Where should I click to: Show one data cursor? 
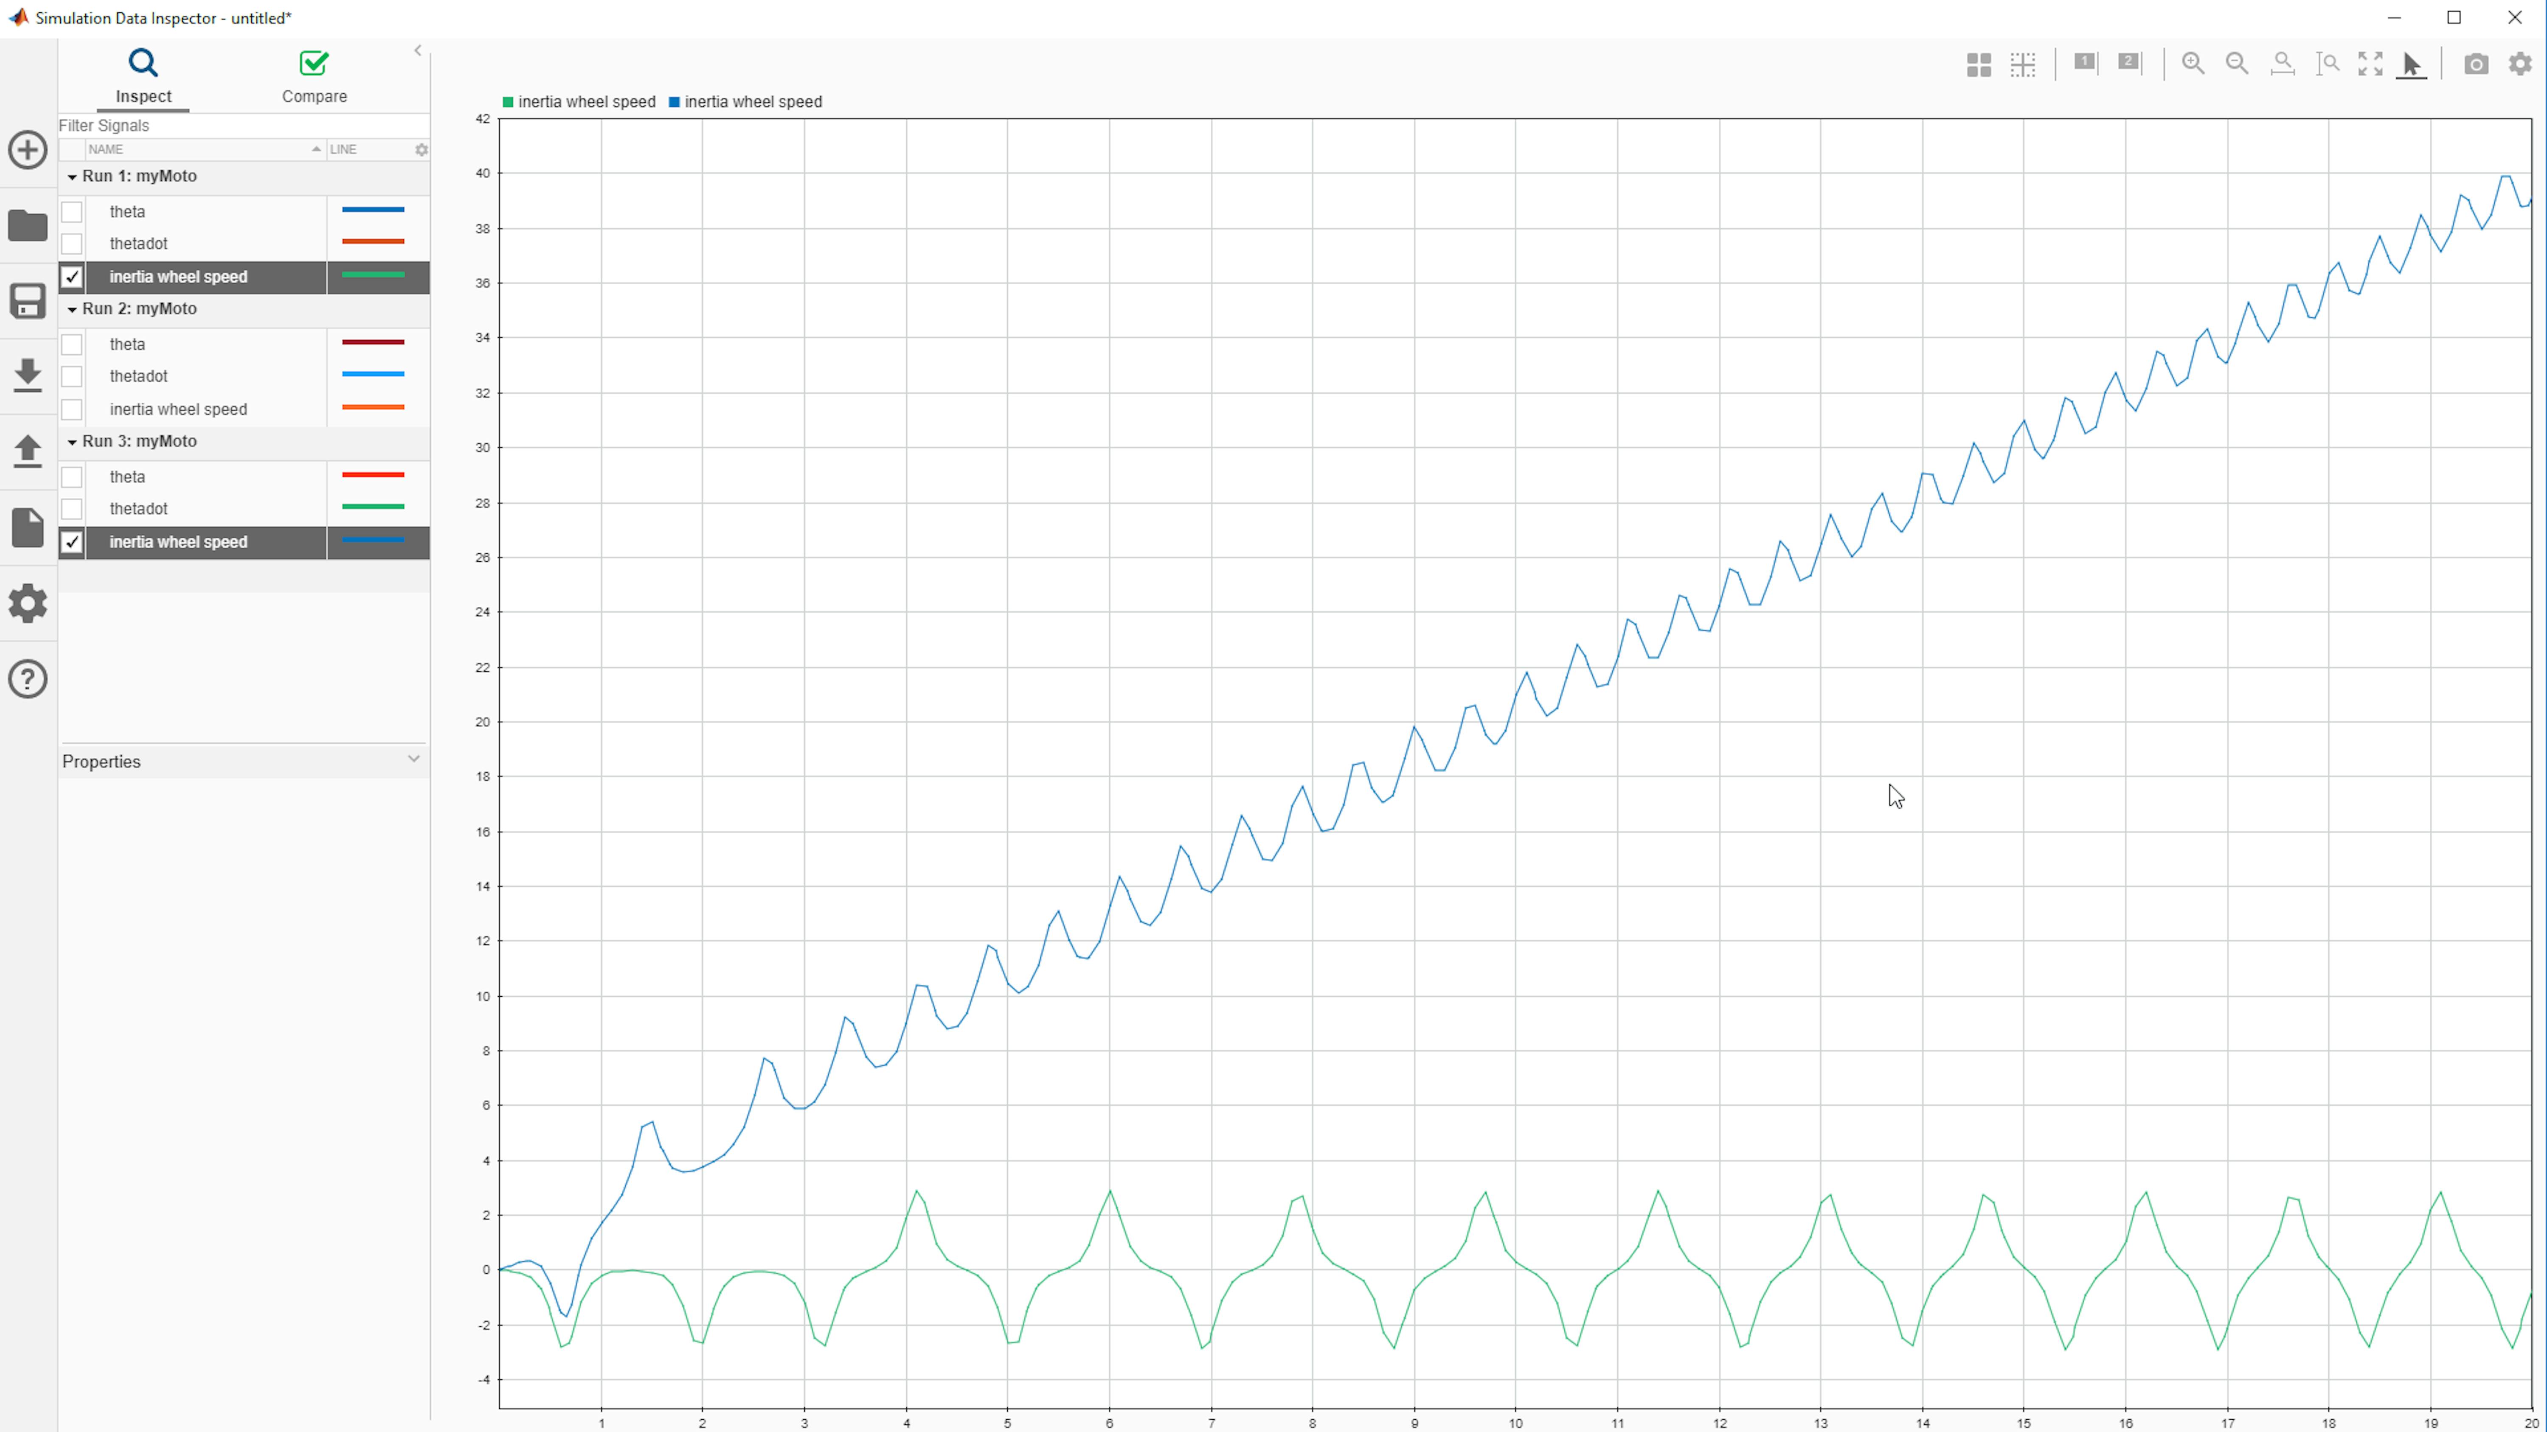(2085, 62)
